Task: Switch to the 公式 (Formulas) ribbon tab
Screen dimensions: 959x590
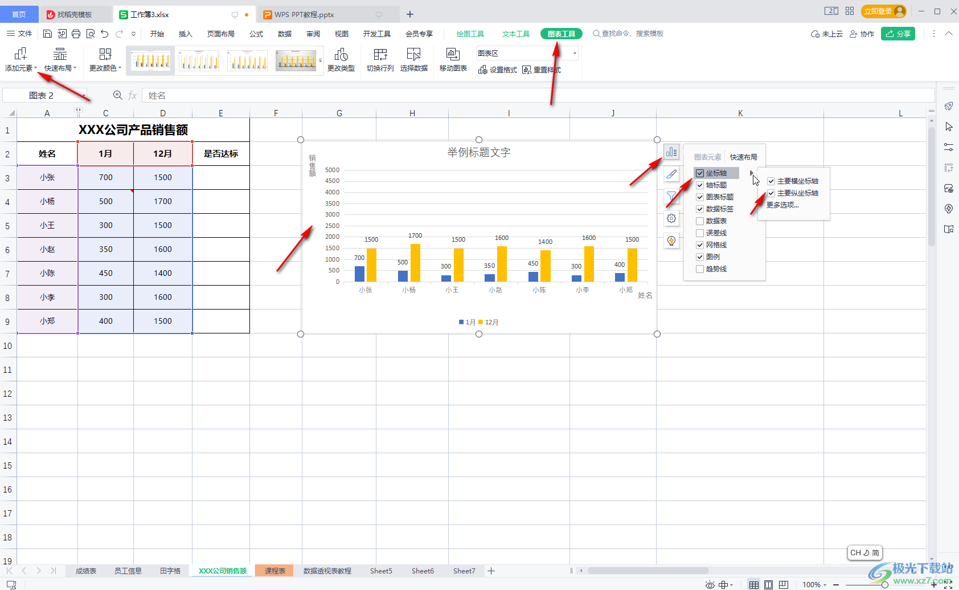Action: click(256, 34)
